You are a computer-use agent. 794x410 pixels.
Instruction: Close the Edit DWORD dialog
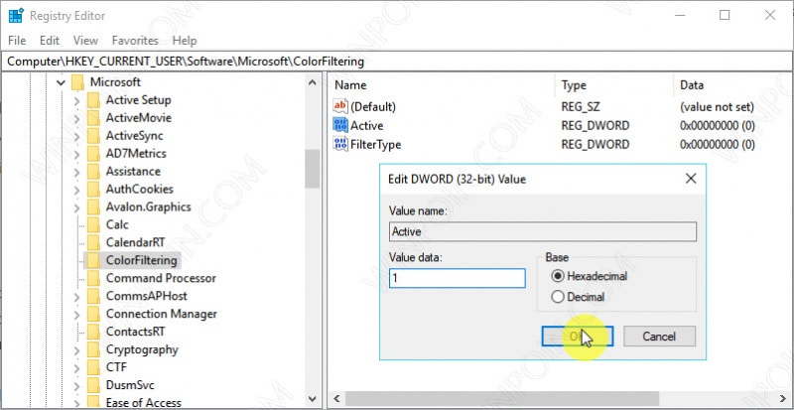click(690, 179)
